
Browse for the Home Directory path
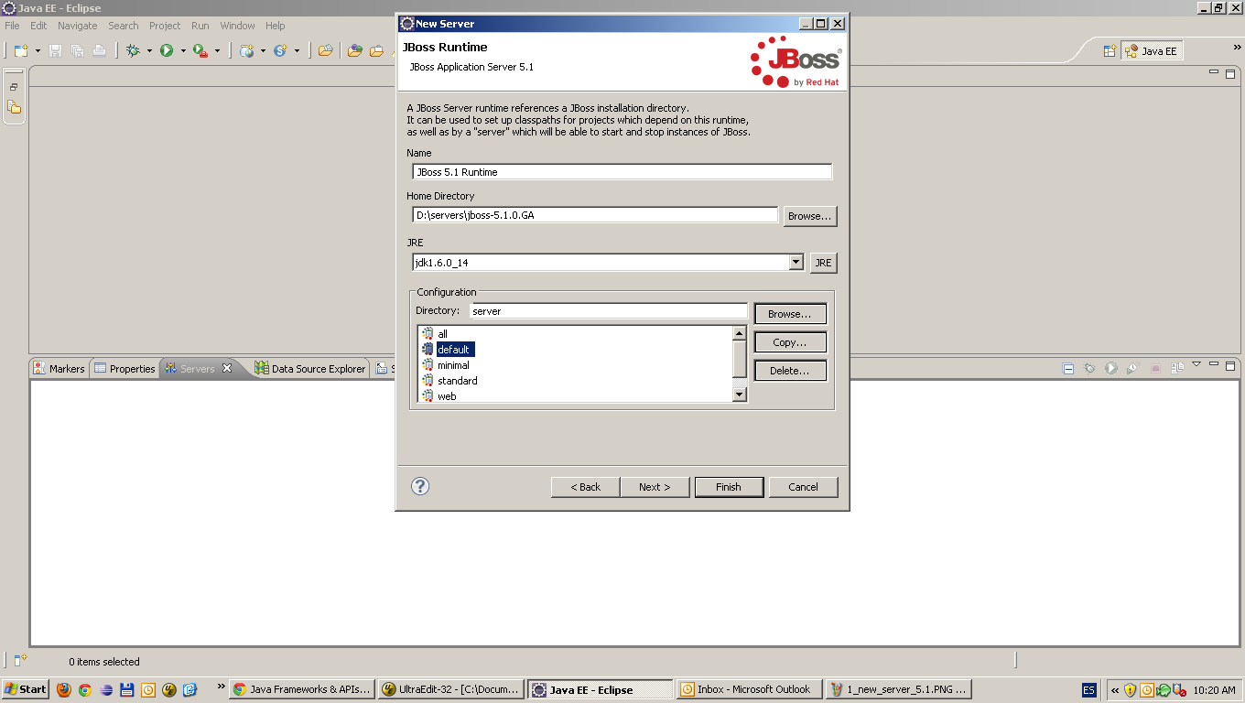809,216
